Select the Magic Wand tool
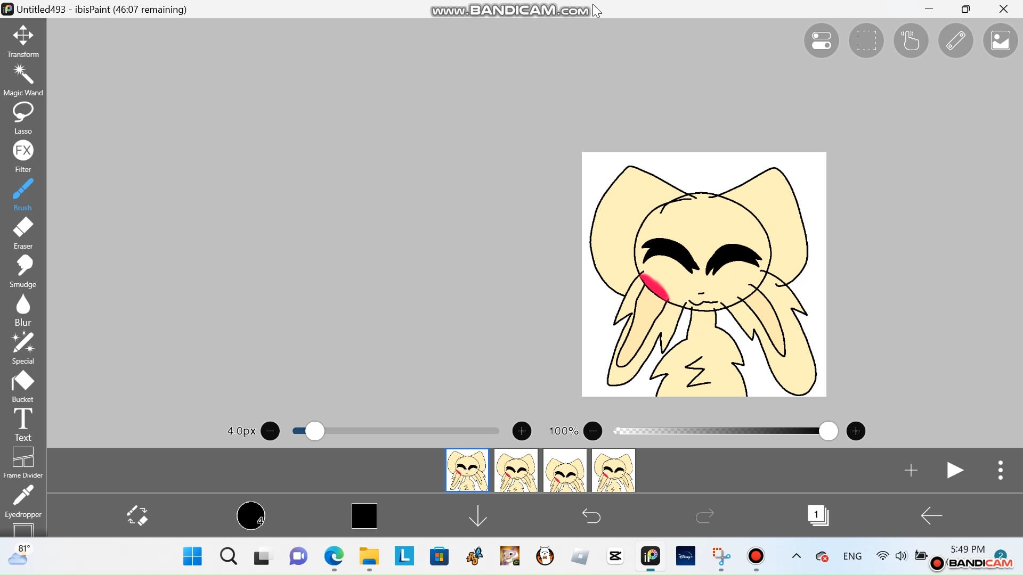This screenshot has height=575, width=1023. [x=22, y=80]
